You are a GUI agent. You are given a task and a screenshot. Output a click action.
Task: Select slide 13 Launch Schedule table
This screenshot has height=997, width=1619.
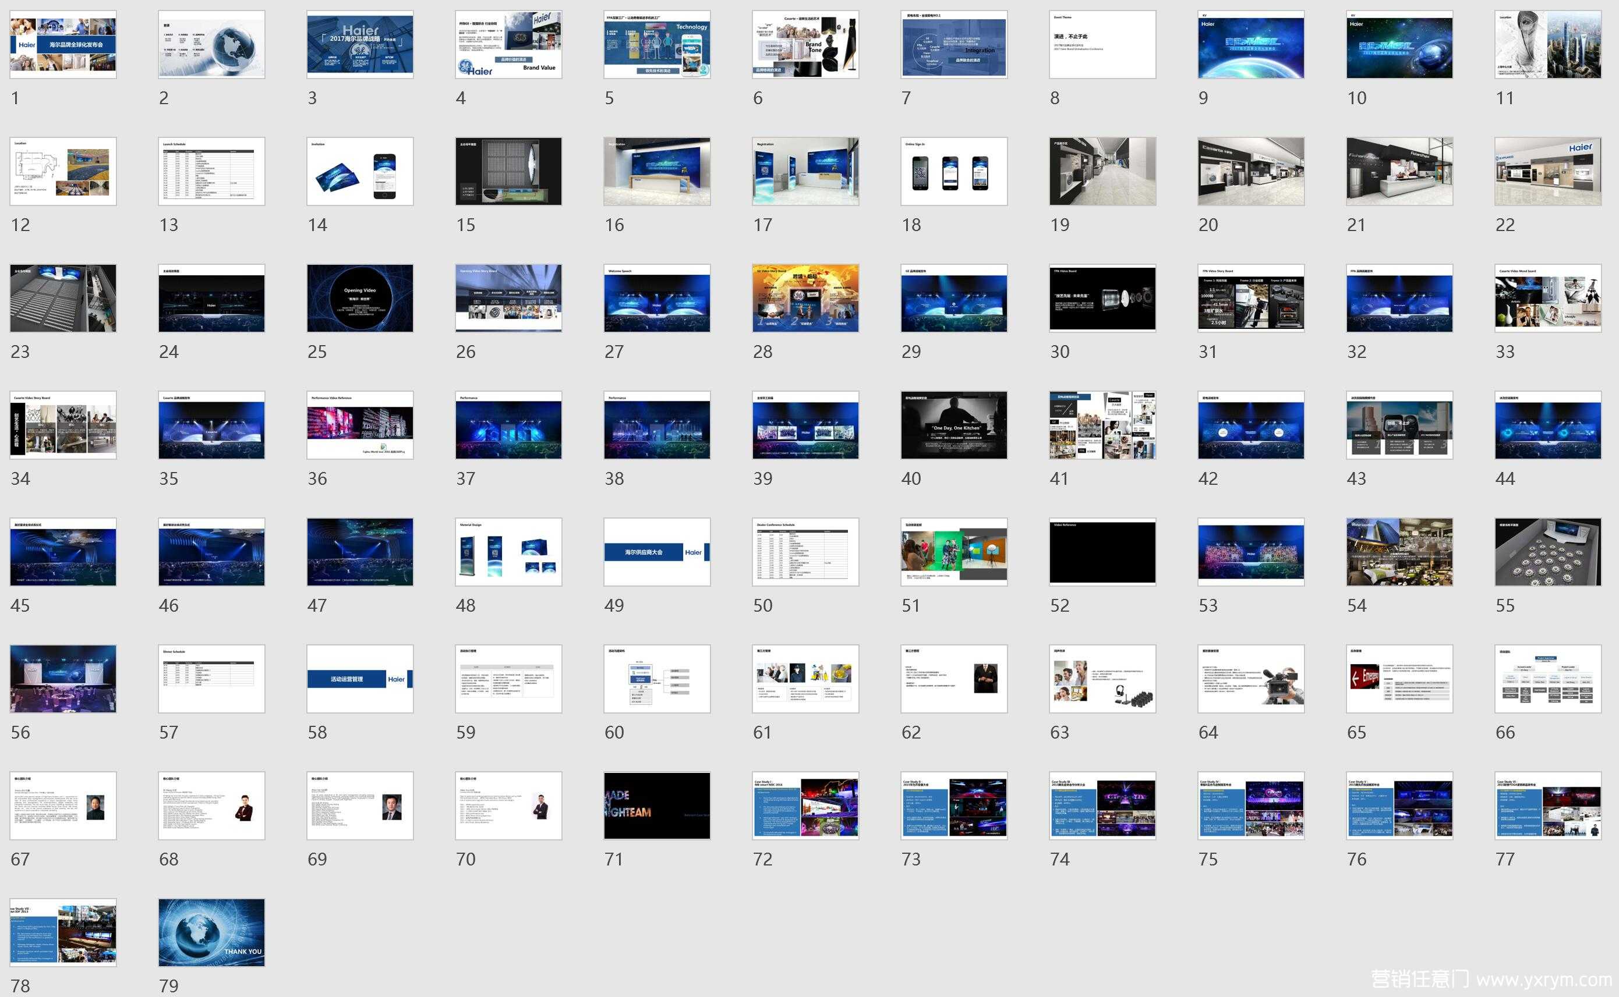212,172
